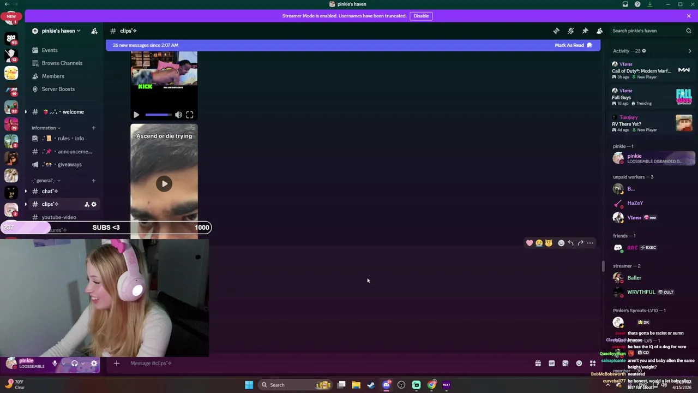Open sticker picker

coord(565,364)
